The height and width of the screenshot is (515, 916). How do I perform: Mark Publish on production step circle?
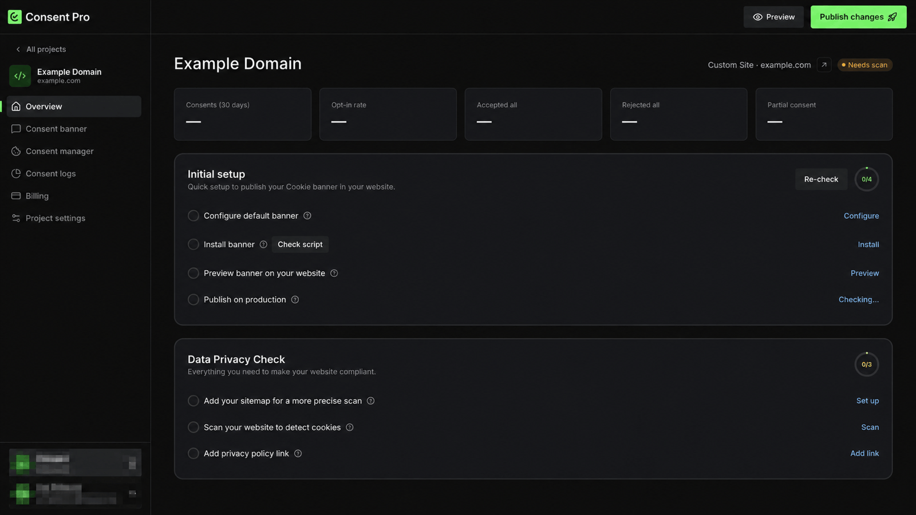tap(194, 300)
